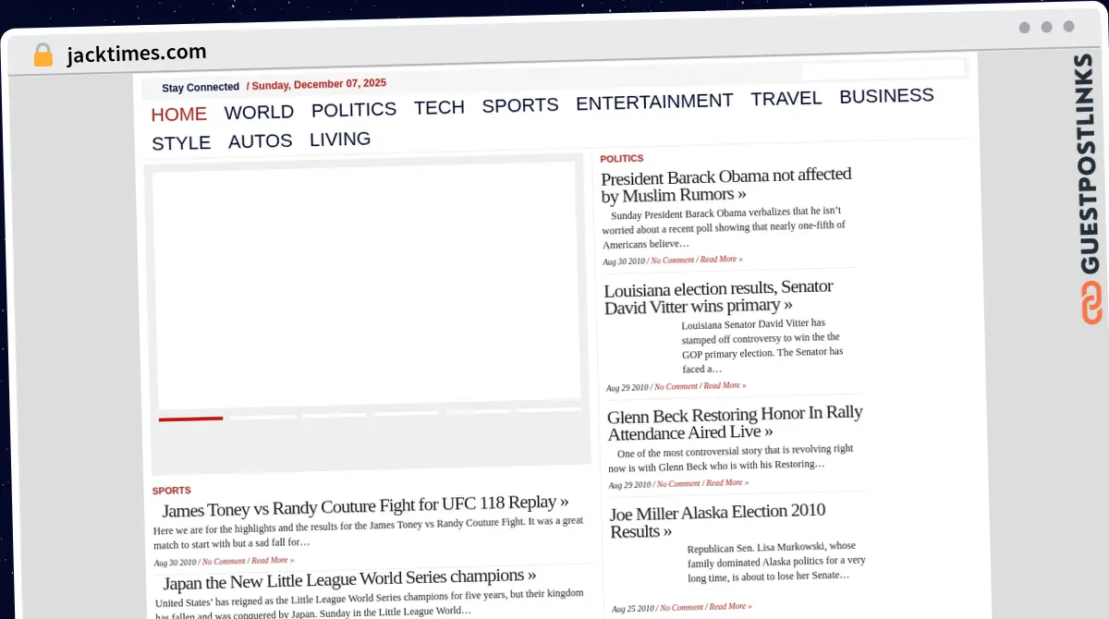1109x619 pixels.
Task: Open Joe Miller Alaska Election headline
Action: click(717, 520)
